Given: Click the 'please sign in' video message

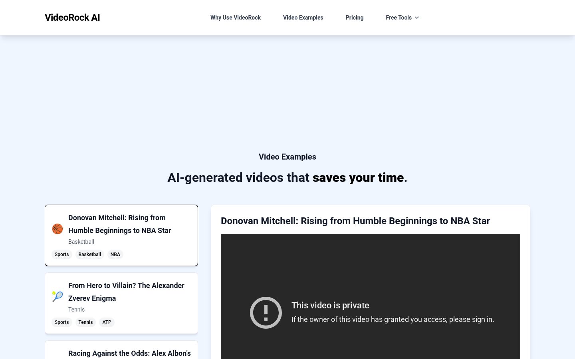Looking at the screenshot, I should coord(393,320).
